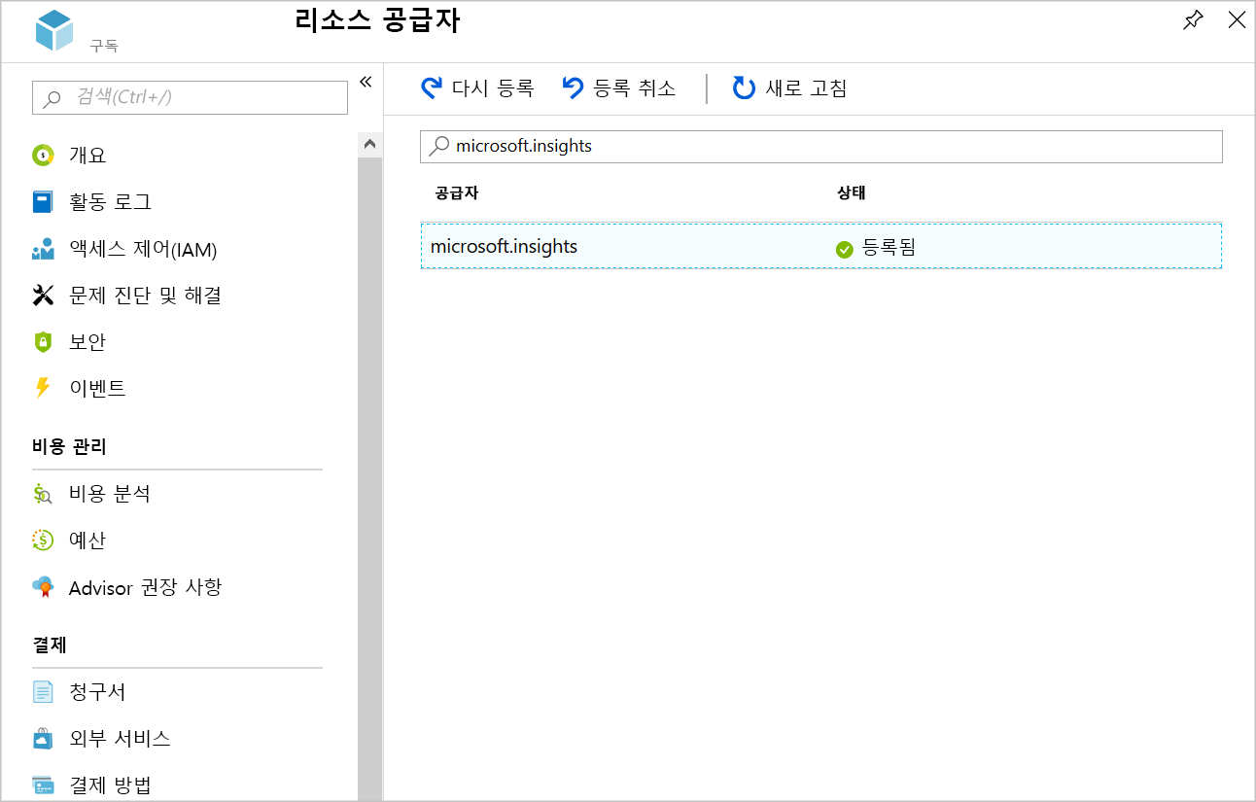This screenshot has height=802, width=1256.
Task: Click the green registered check icon
Action: [844, 249]
